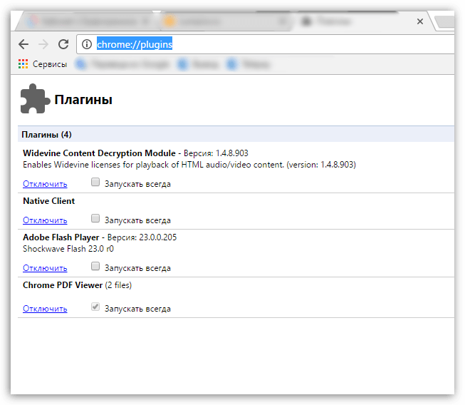Image resolution: width=465 pixels, height=405 pixels.
Task: Open the second blurred bookmark item
Action: [198, 64]
